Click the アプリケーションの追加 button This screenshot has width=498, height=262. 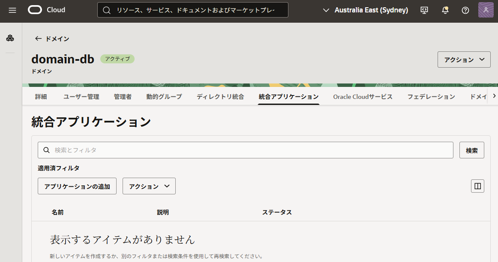pos(77,186)
